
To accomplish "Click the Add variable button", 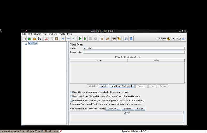I will (103, 86).
